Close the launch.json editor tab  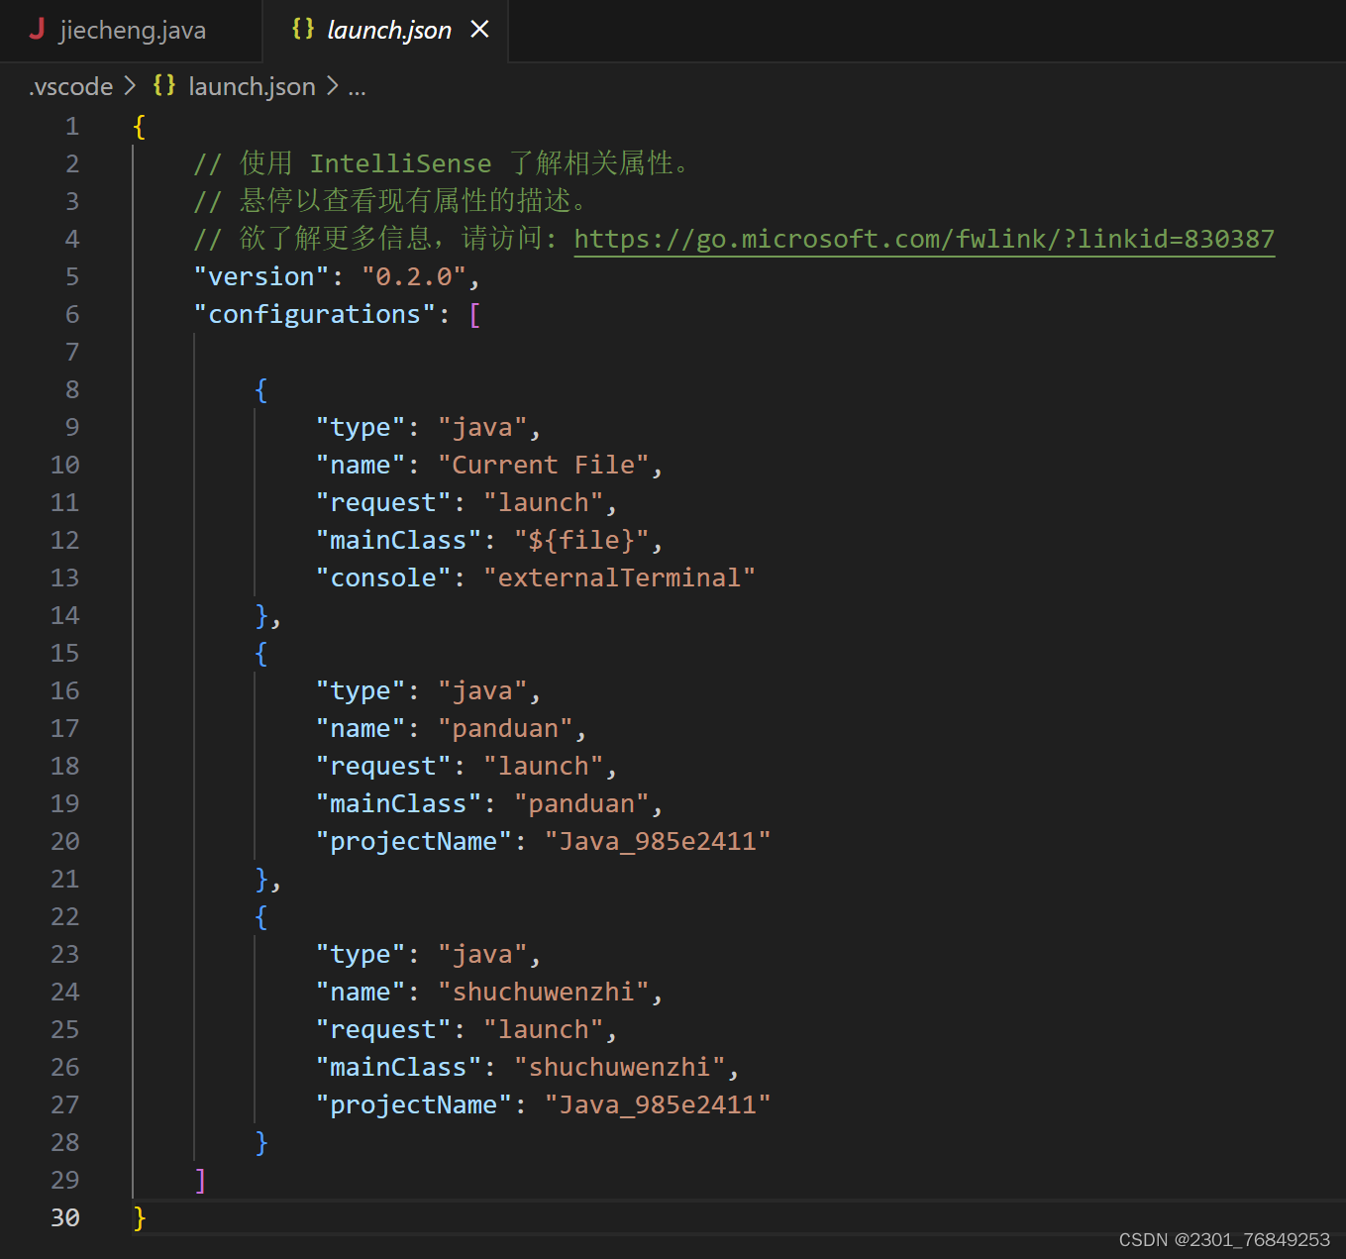coord(480,29)
